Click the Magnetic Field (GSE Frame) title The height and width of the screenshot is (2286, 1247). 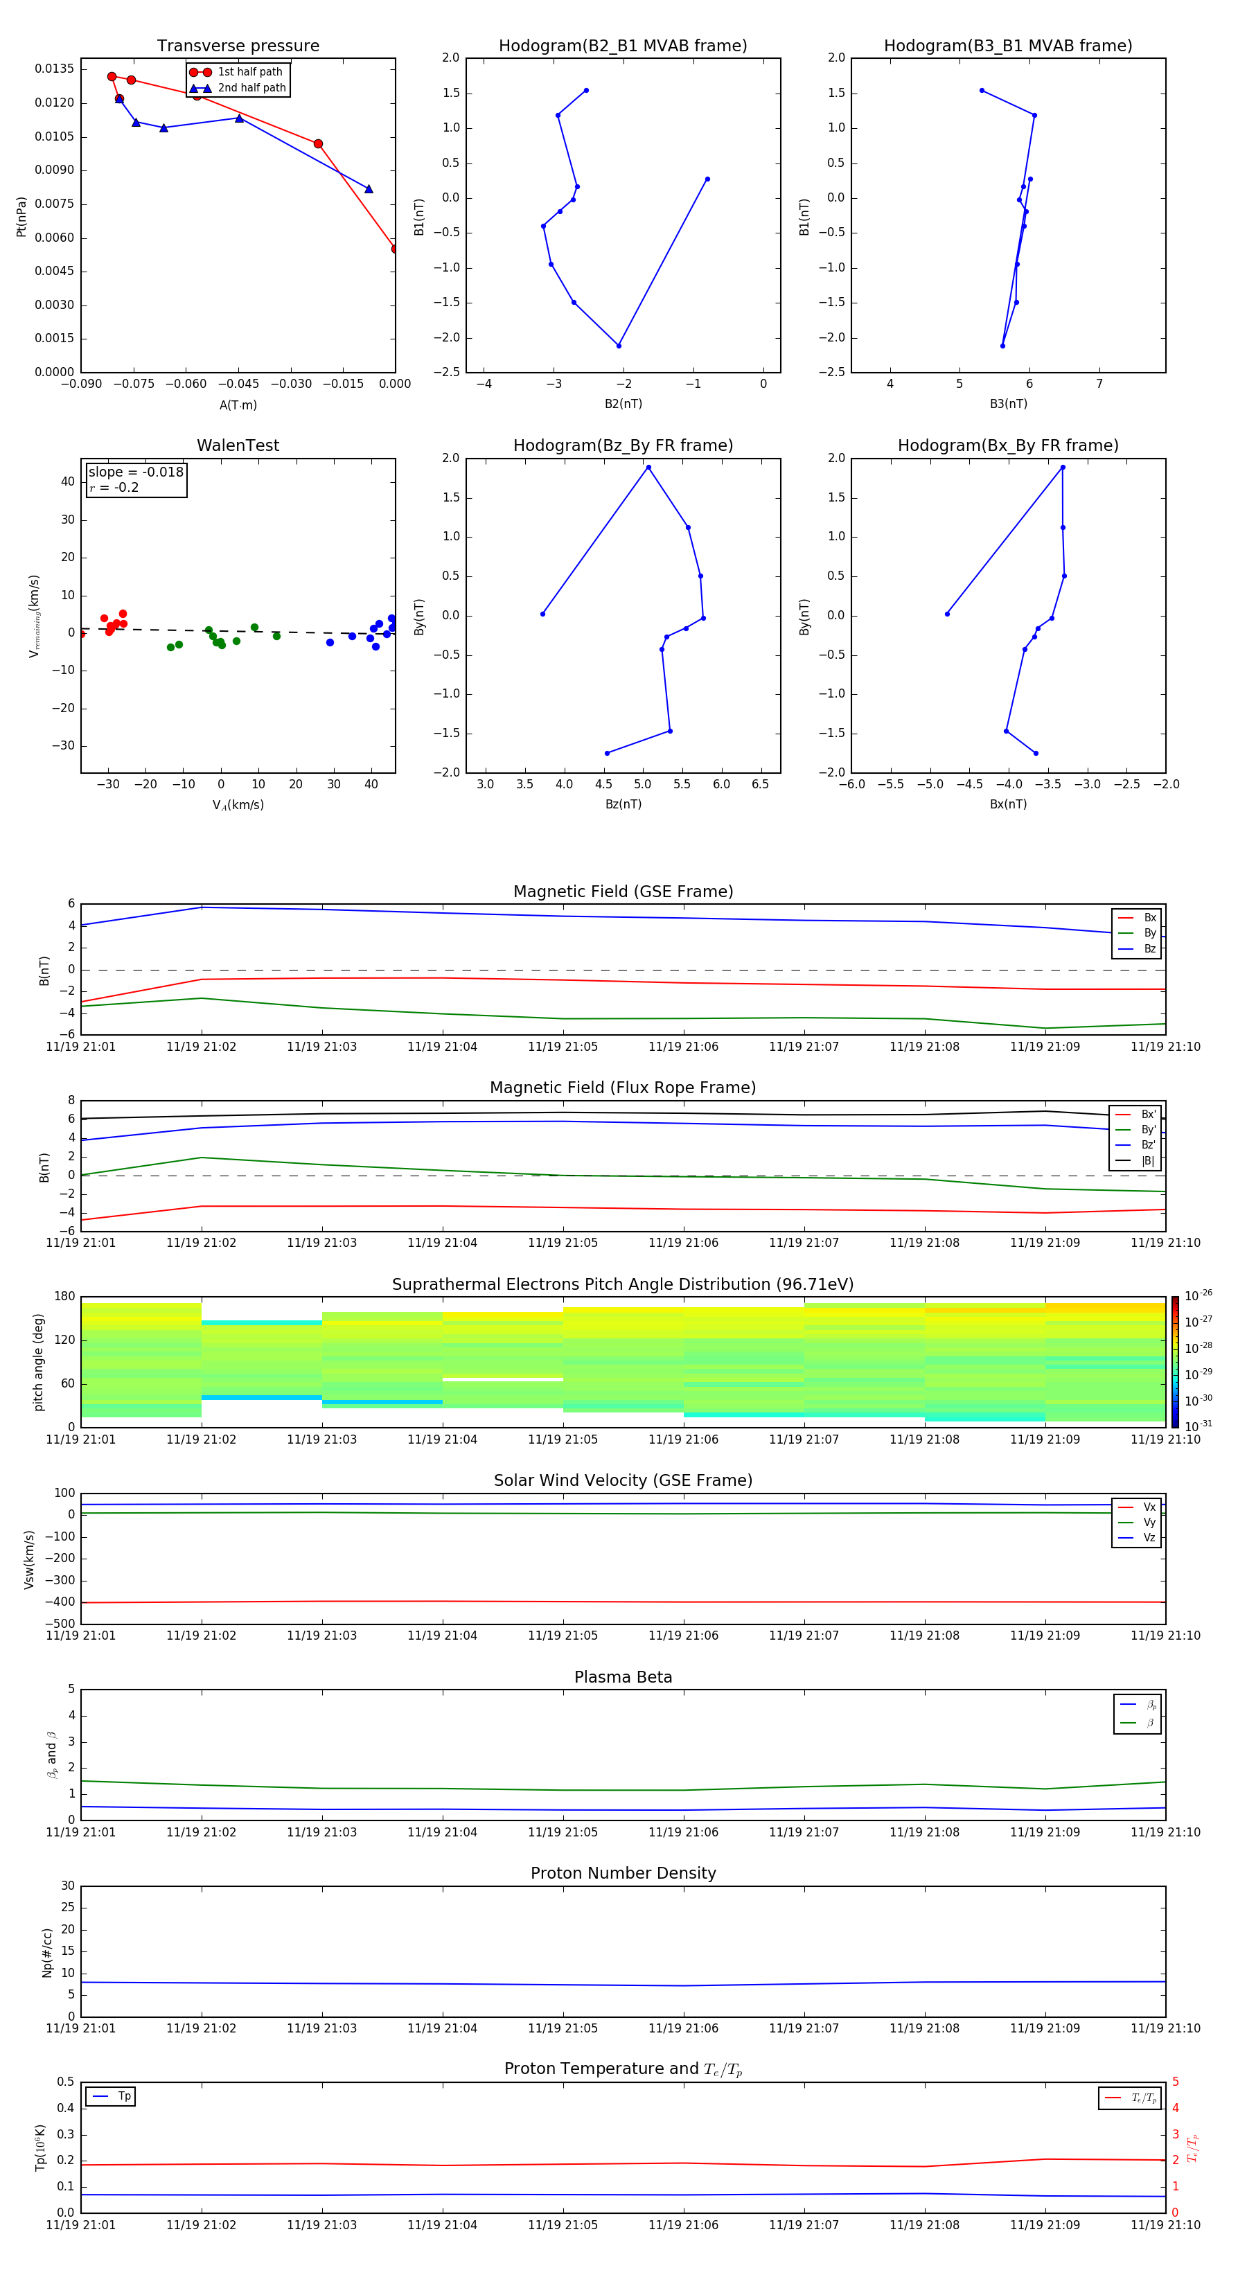coord(623,892)
